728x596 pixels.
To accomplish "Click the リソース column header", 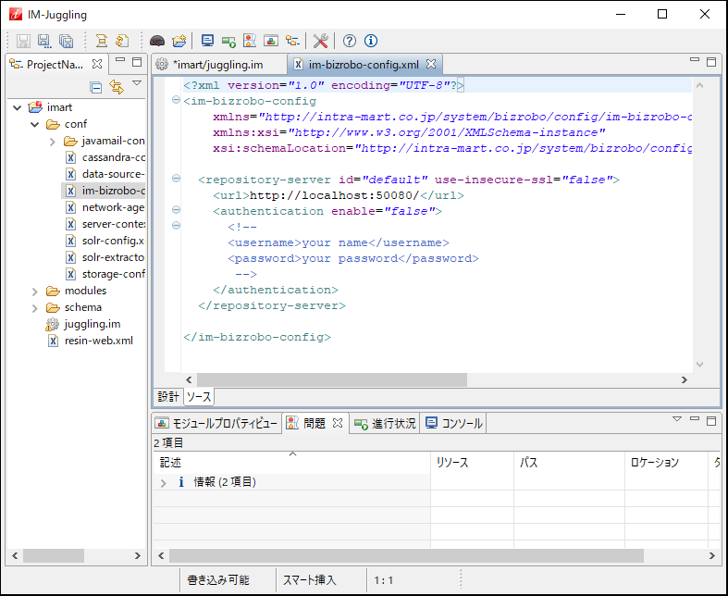I will [x=451, y=462].
